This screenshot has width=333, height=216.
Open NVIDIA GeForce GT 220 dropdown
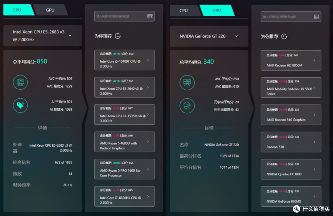click(x=209, y=36)
